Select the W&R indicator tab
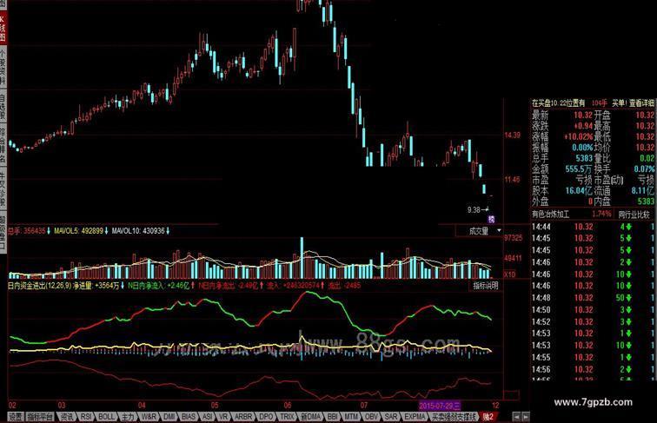Viewport: 657px width, 423px height. [149, 417]
